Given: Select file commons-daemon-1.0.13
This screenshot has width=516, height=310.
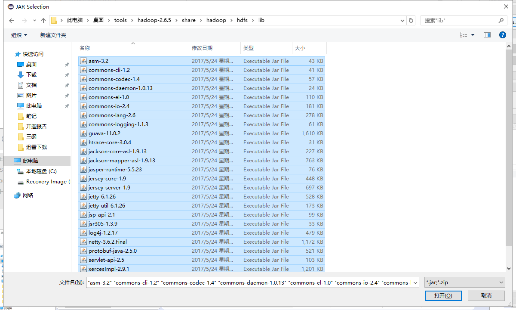Looking at the screenshot, I should click(x=202, y=88).
